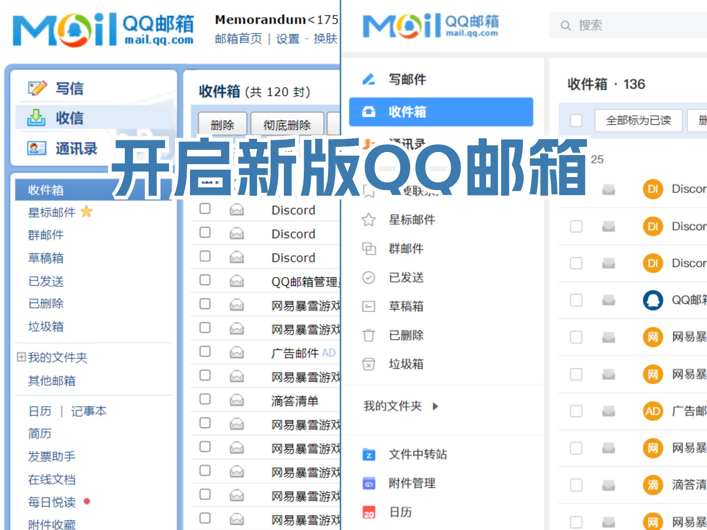Screen dimensions: 707x530
Task: Click the star outline icon in new sidebar
Action: click(x=369, y=220)
